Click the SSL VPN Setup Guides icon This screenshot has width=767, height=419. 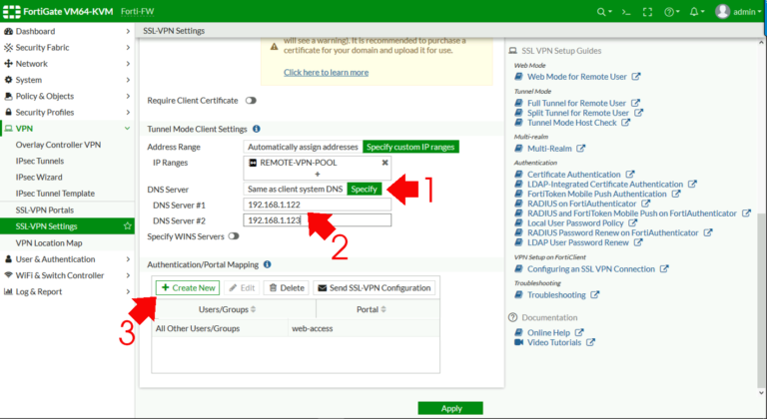[x=512, y=50]
